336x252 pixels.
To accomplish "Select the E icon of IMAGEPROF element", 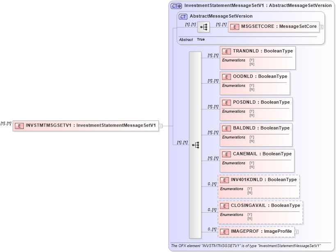I will coord(224,232).
